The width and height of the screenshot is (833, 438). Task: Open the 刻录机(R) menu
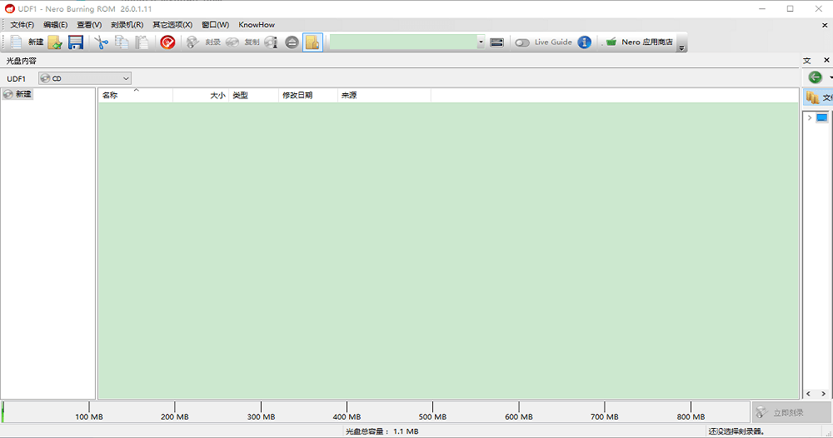(127, 25)
